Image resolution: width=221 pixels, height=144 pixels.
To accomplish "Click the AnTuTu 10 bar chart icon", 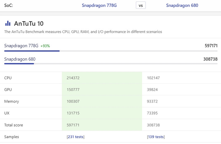I will (8, 23).
